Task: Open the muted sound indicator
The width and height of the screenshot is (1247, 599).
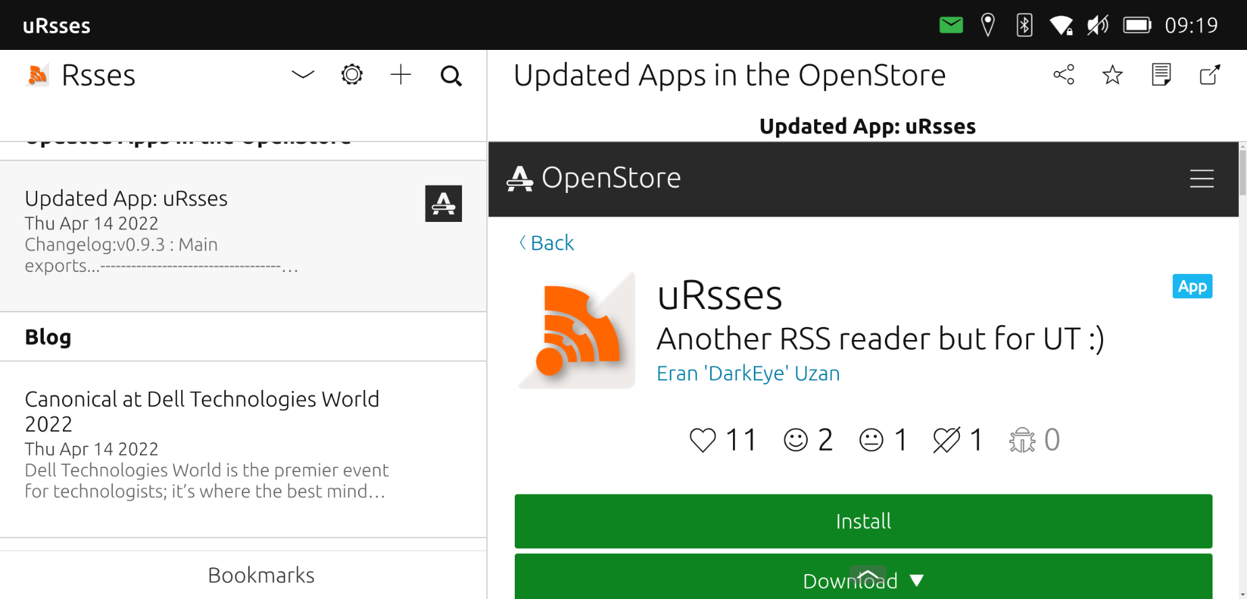Action: (1098, 26)
